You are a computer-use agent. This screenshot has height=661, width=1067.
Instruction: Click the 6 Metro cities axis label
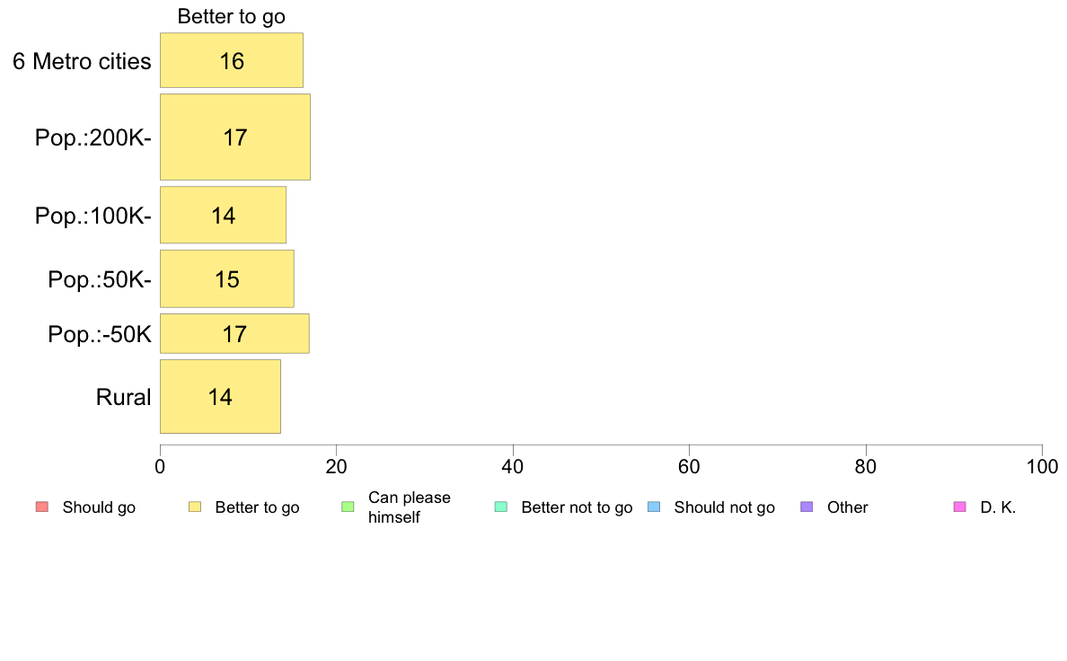coord(82,61)
